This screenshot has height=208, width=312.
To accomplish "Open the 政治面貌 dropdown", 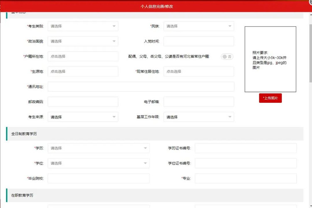I will (x=83, y=41).
